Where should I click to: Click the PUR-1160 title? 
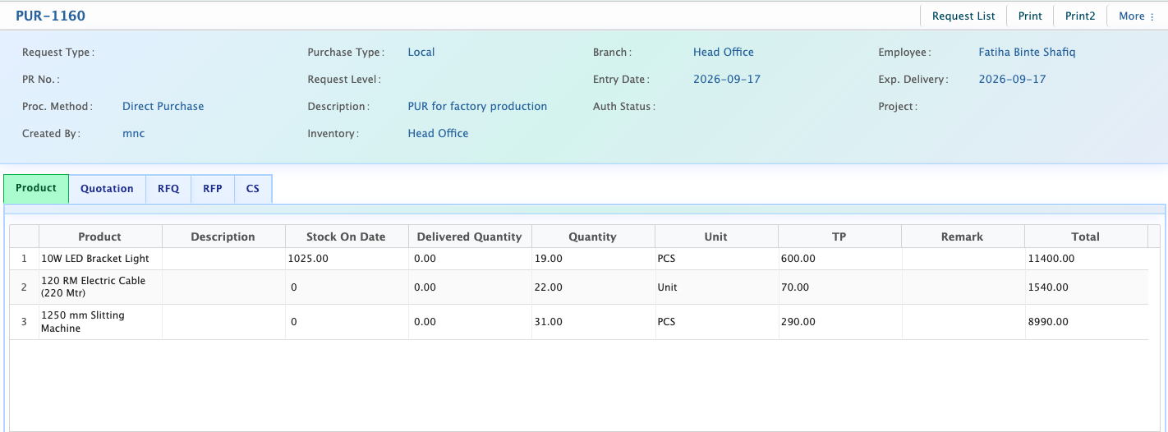point(50,16)
